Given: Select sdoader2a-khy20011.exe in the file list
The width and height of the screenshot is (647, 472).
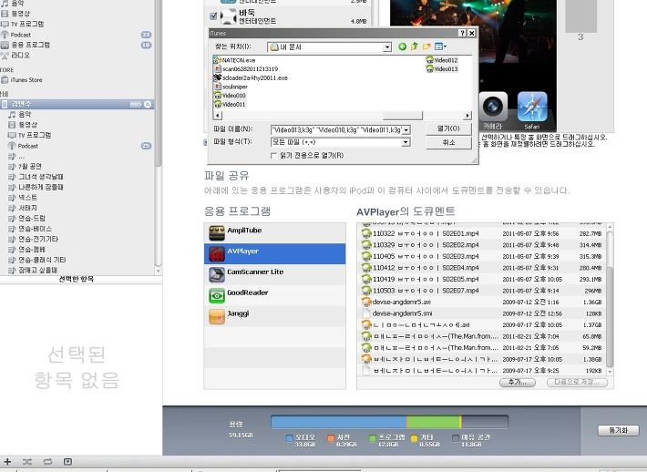Looking at the screenshot, I should [251, 77].
